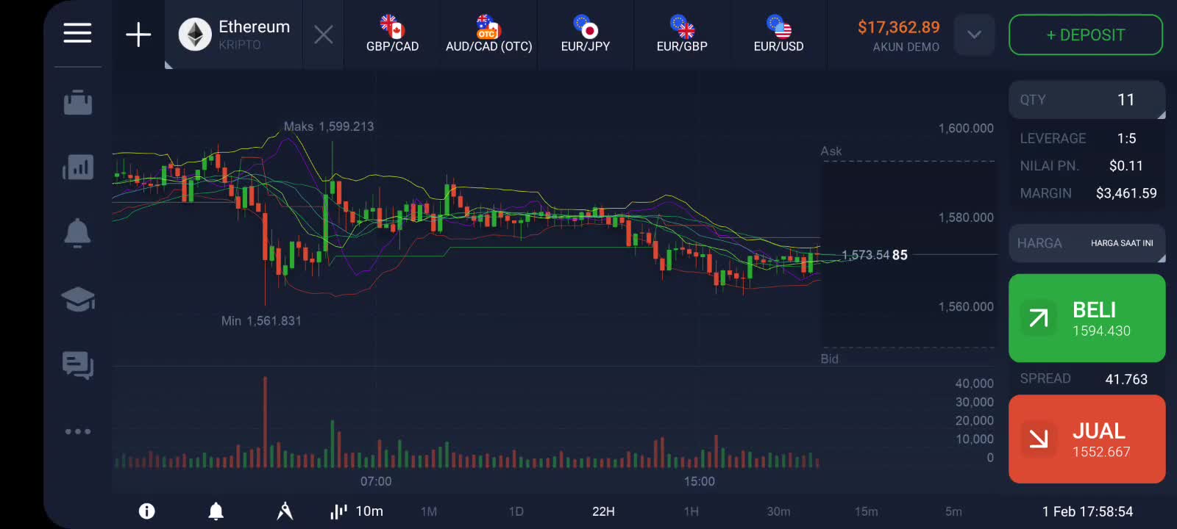The width and height of the screenshot is (1177, 529).
Task: Open portfolio briefcase in sidebar
Action: click(x=78, y=103)
